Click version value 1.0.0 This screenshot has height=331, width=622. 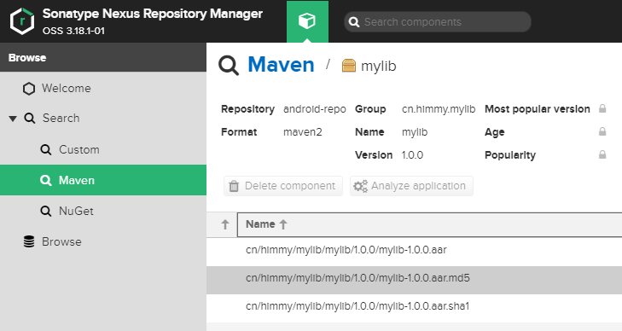pyautogui.click(x=412, y=155)
